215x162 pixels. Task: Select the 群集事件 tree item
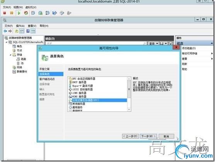[x=22, y=72]
